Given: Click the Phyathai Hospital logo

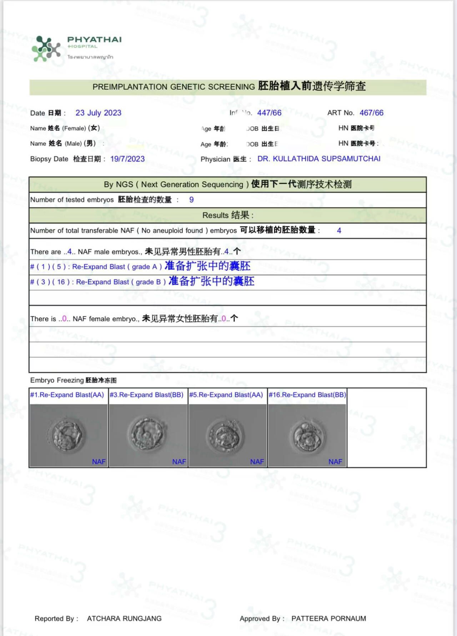Looking at the screenshot, I should click(76, 48).
